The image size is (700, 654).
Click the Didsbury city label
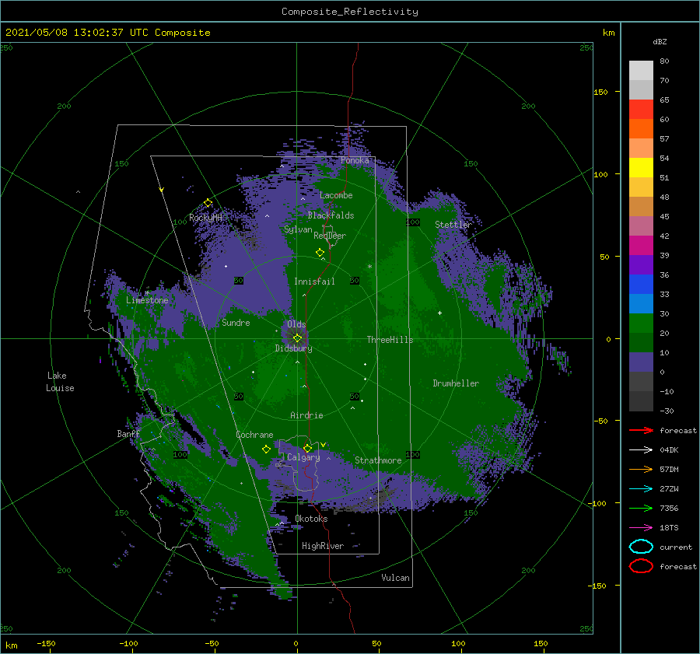pyautogui.click(x=293, y=348)
